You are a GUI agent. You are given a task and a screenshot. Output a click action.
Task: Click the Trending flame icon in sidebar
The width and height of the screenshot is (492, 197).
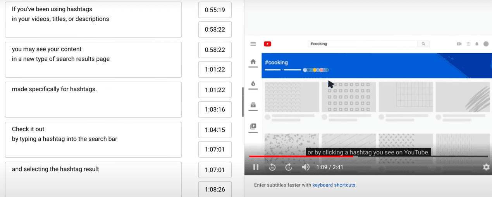point(253,83)
